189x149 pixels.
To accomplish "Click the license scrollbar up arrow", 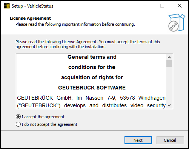I will 169,57.
